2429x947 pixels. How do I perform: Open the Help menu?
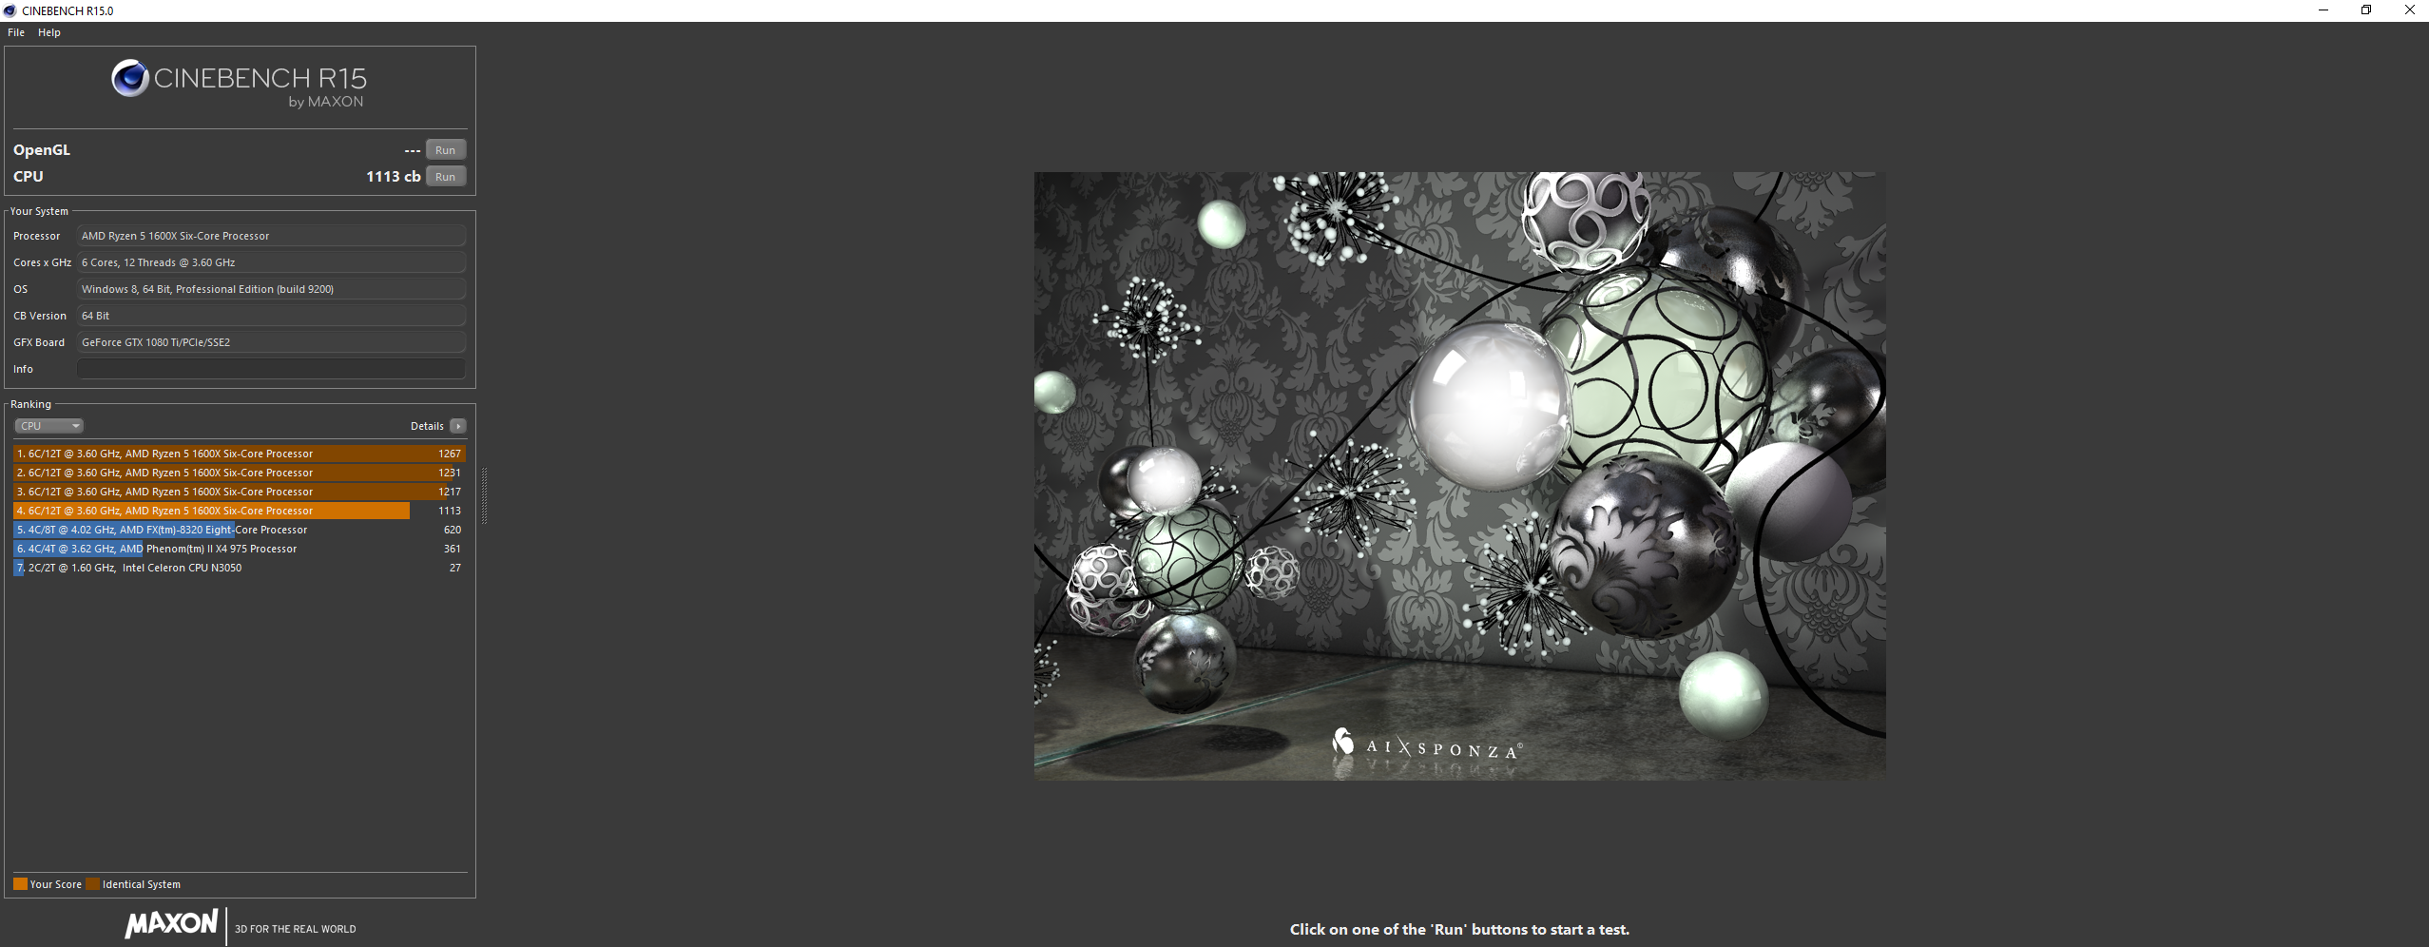49,32
